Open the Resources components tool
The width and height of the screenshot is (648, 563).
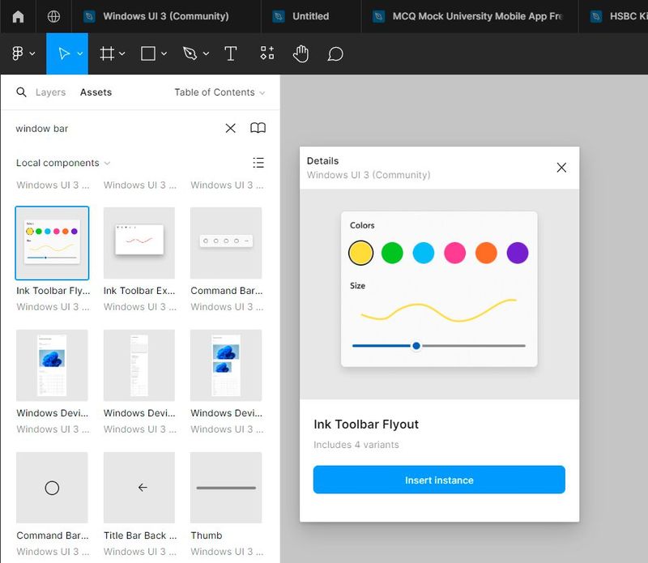(x=267, y=53)
